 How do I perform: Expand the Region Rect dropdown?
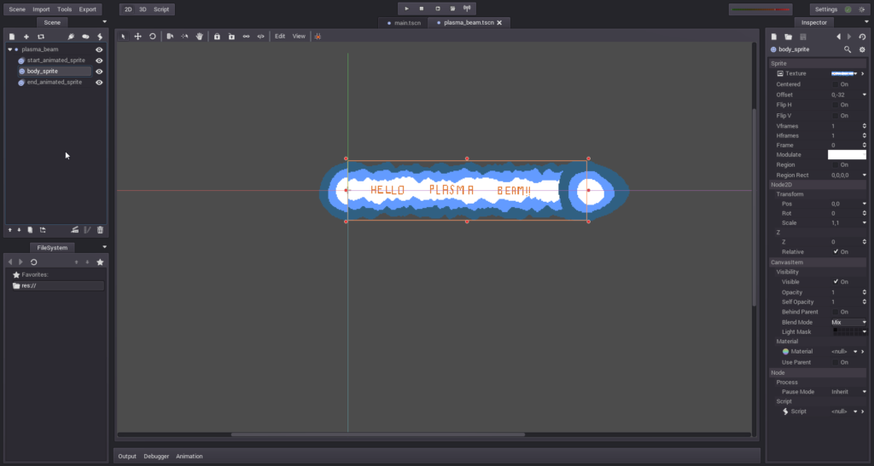(x=865, y=175)
